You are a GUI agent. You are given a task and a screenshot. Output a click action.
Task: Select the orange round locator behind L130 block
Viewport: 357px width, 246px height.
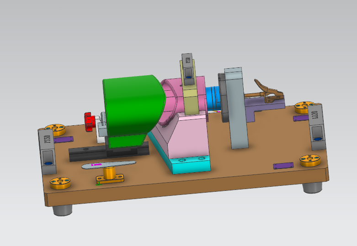tap(56, 129)
